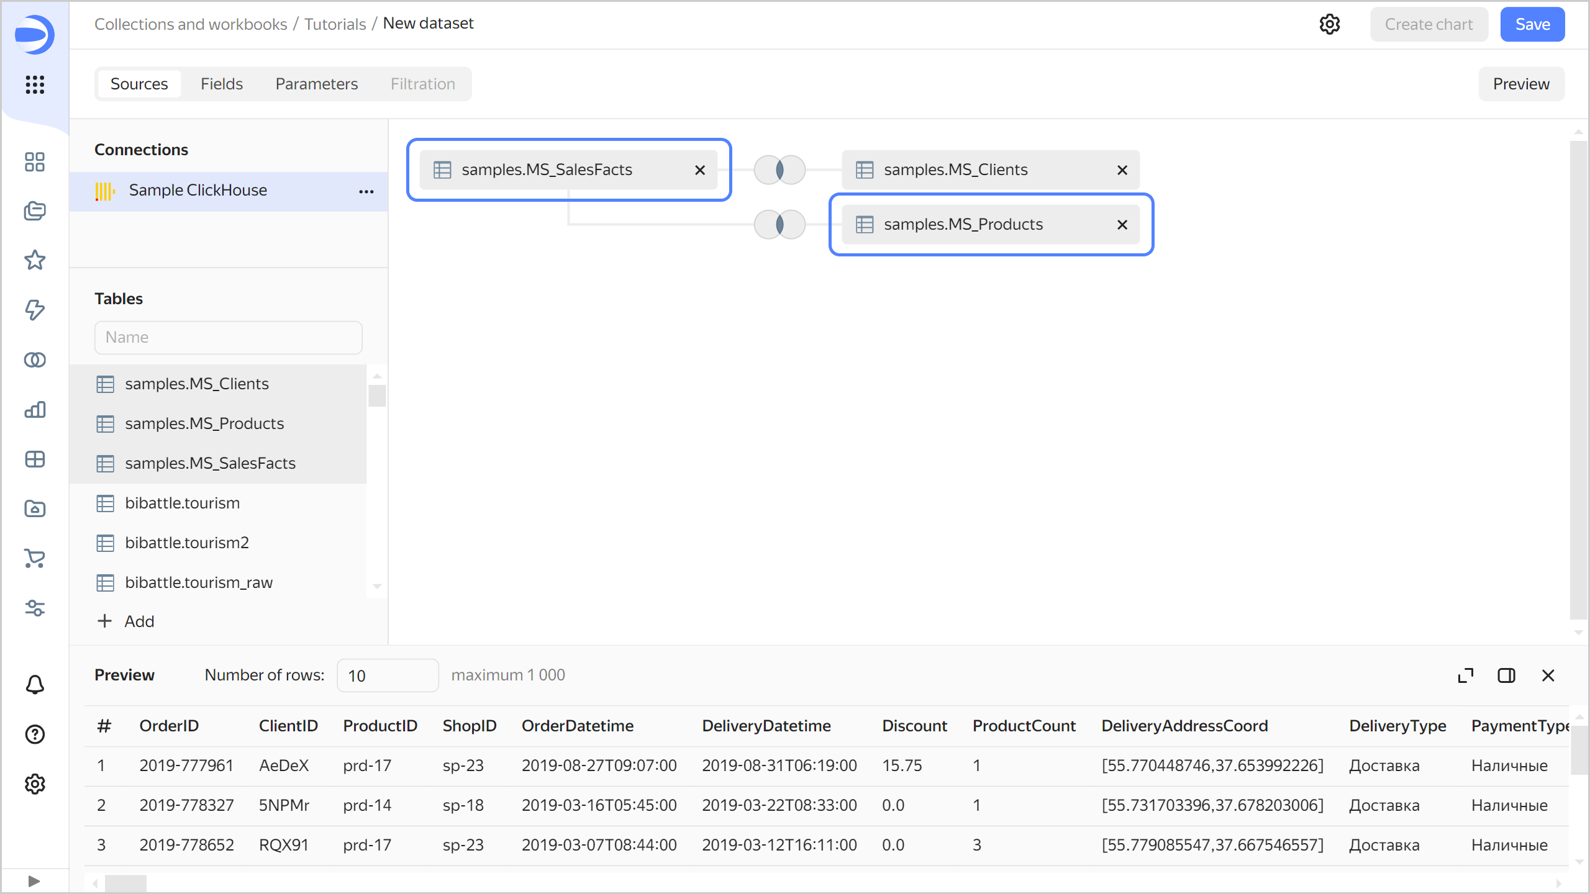The width and height of the screenshot is (1590, 894).
Task: Click the join icon for MS_Products
Action: point(779,224)
